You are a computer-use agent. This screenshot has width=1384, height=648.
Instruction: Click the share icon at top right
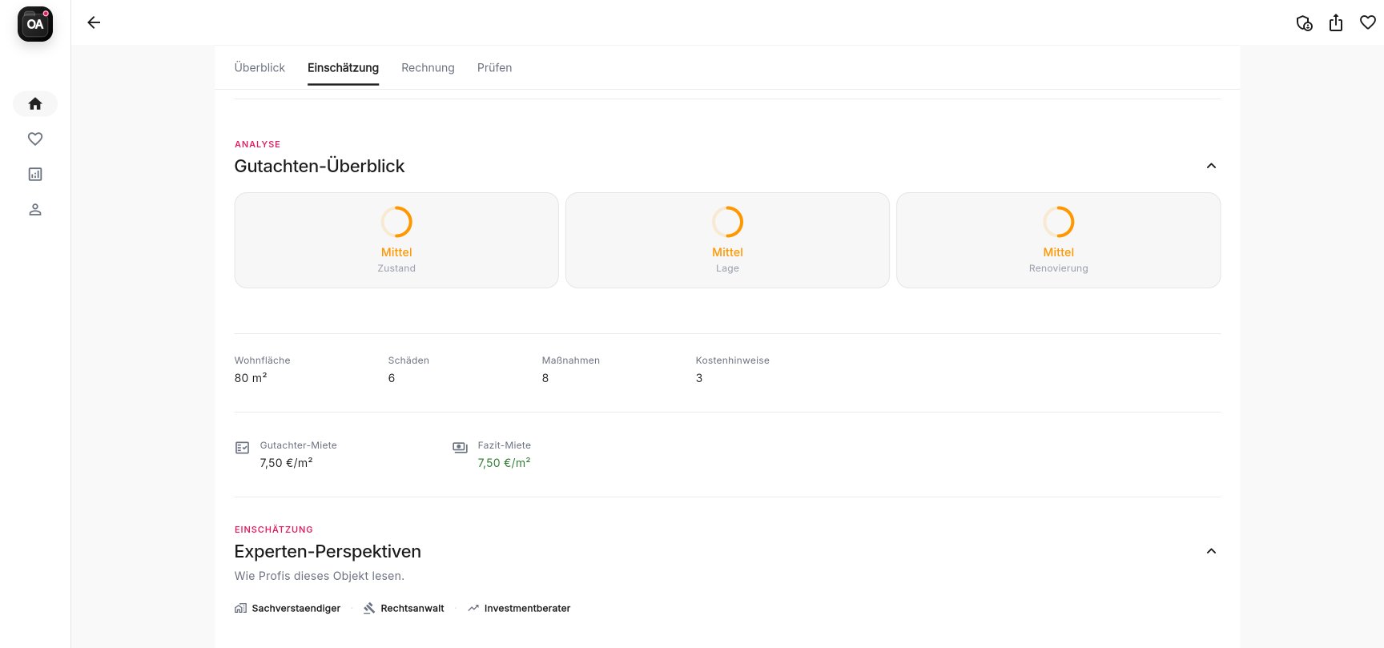tap(1336, 23)
